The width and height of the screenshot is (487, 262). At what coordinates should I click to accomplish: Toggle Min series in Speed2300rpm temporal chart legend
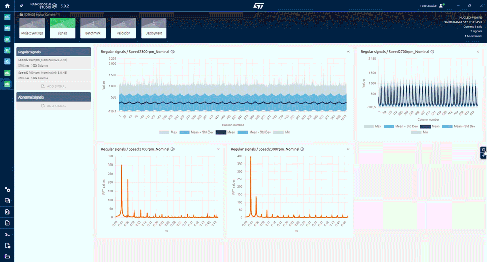point(284,132)
